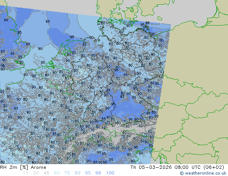
Task: Click the legend value 100
Action: (x=110, y=173)
